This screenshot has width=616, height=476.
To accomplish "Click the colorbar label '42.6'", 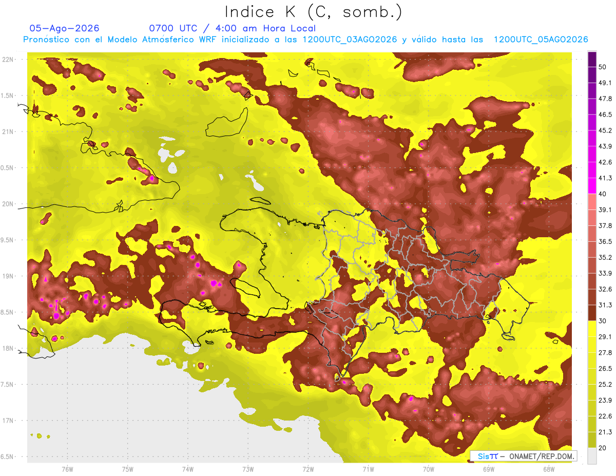I will coord(605,162).
